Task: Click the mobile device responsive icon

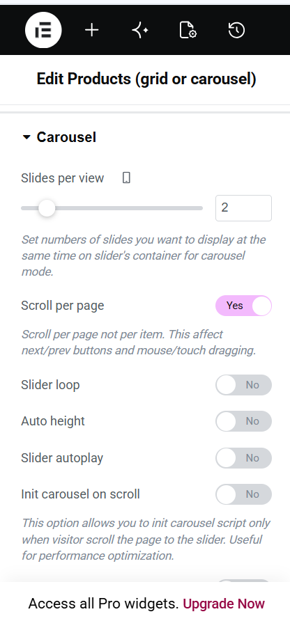Action: click(126, 178)
